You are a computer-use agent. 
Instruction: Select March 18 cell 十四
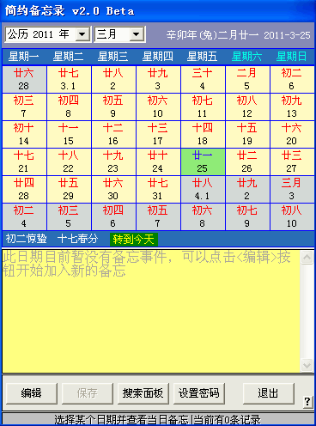point(203,134)
